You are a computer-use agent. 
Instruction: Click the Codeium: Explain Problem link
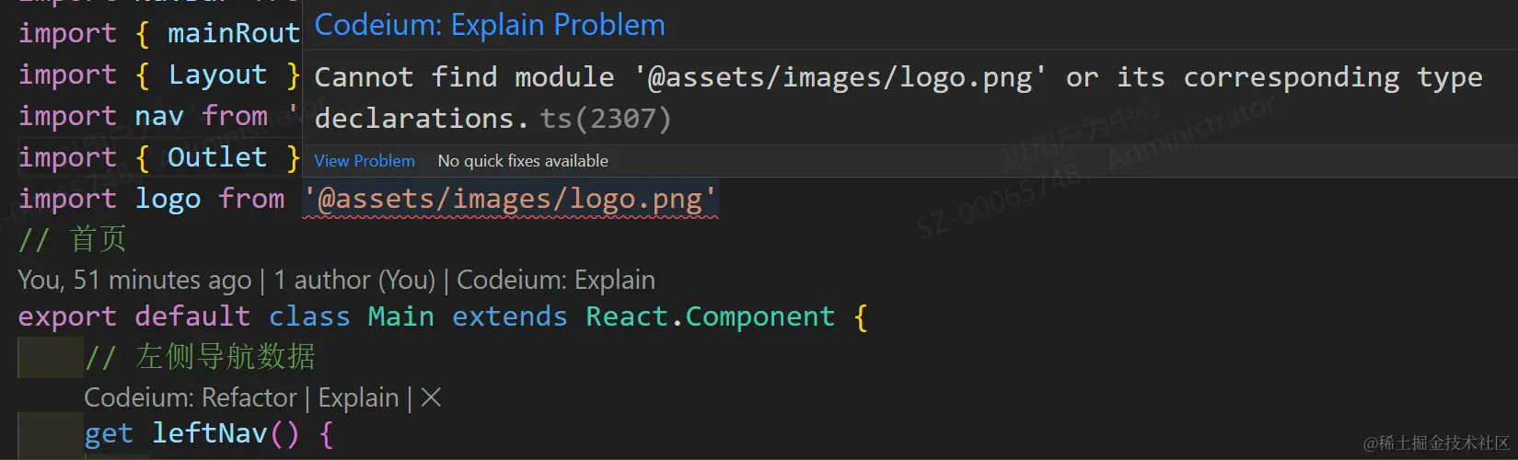(x=489, y=25)
